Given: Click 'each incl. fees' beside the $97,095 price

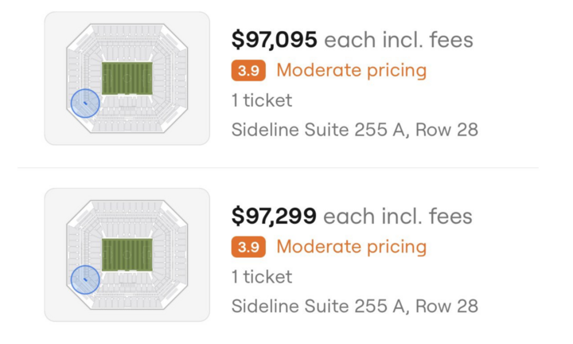Looking at the screenshot, I should pos(398,40).
